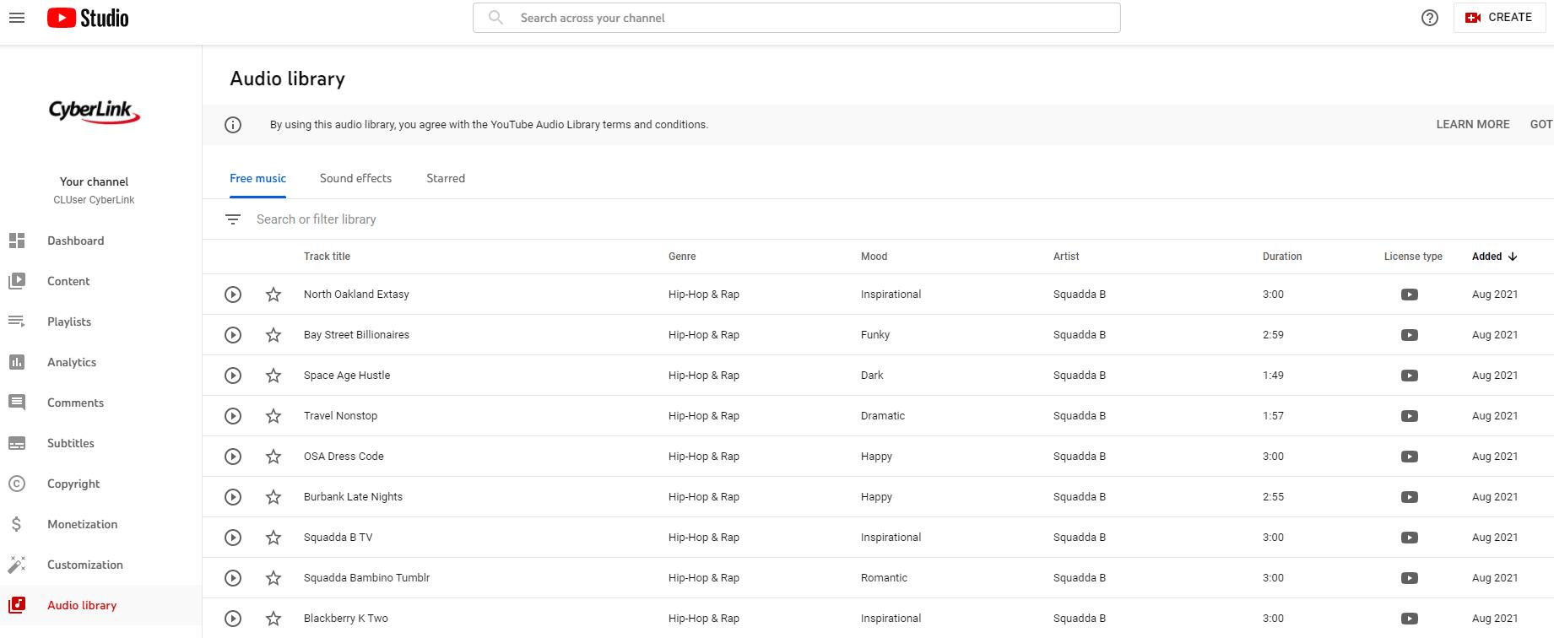1554x638 pixels.
Task: Click the Duration column header
Action: coord(1282,257)
